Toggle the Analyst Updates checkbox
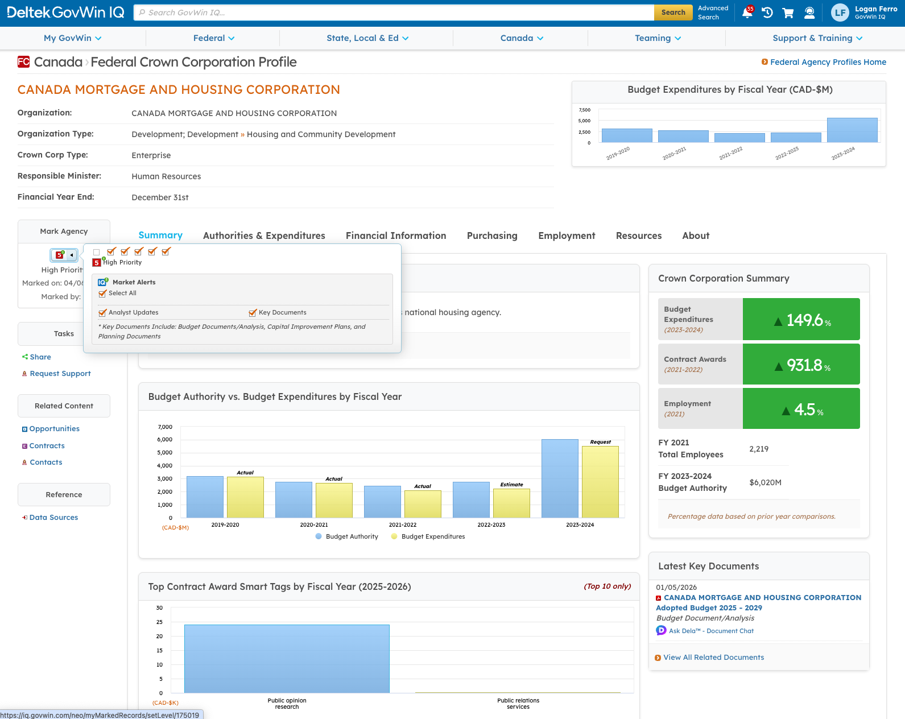Viewport: 905px width, 719px height. pyautogui.click(x=102, y=313)
